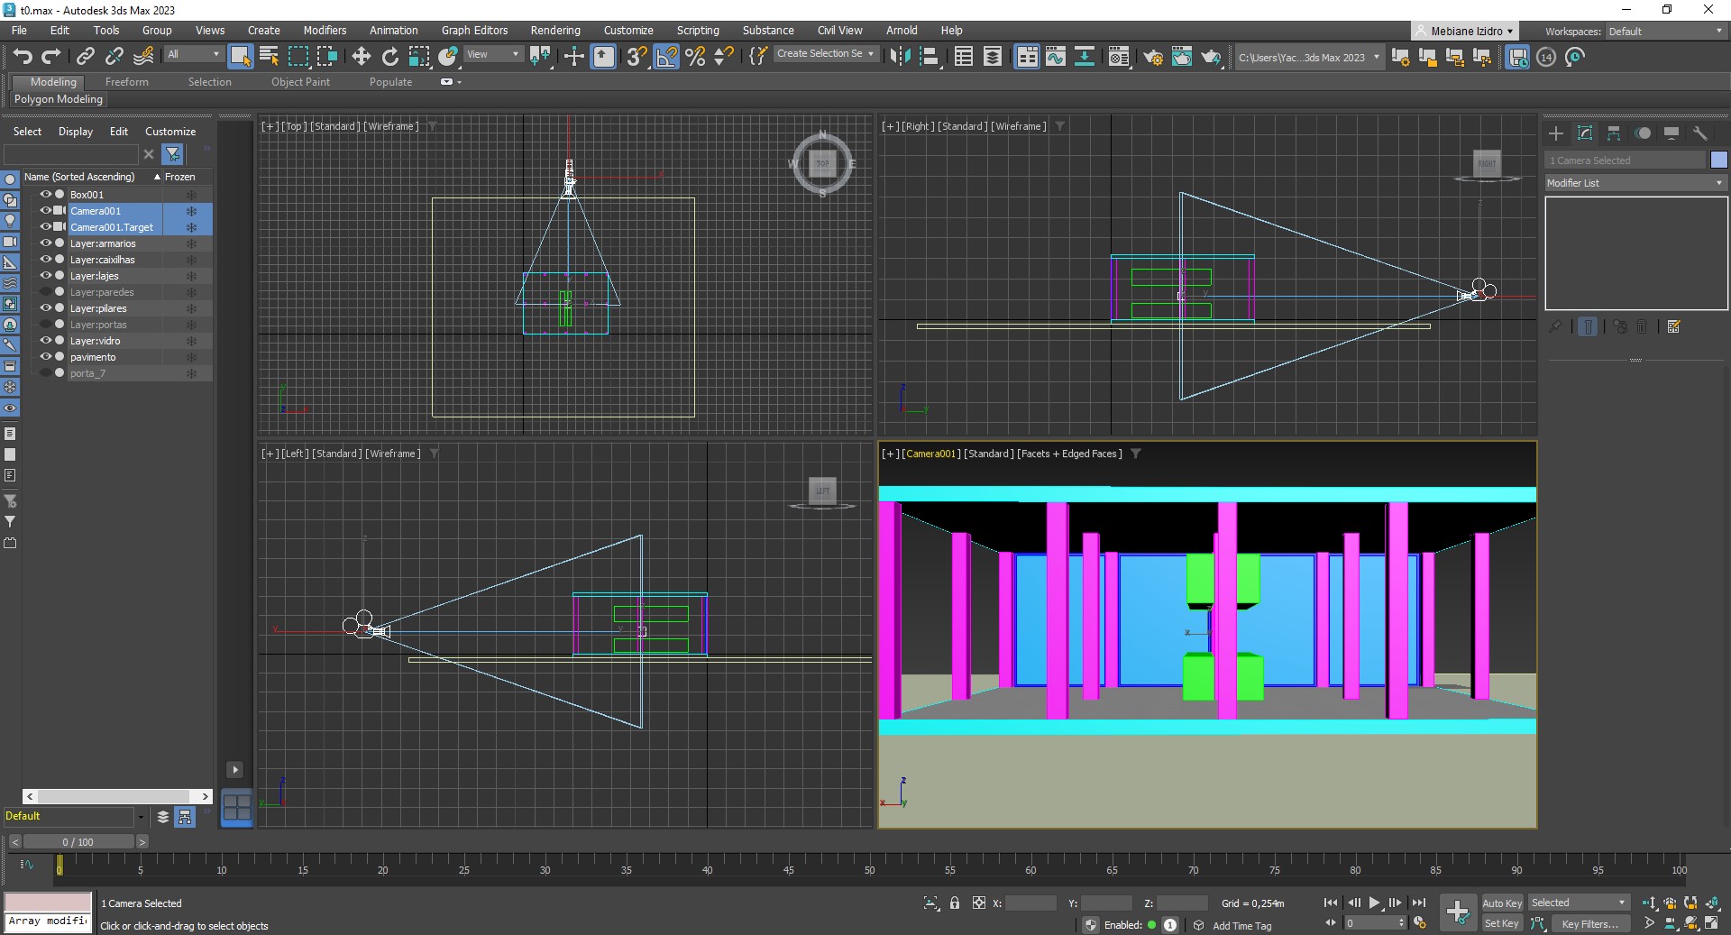This screenshot has width=1731, height=935.
Task: Click the Key Filters button
Action: pyautogui.click(x=1589, y=923)
